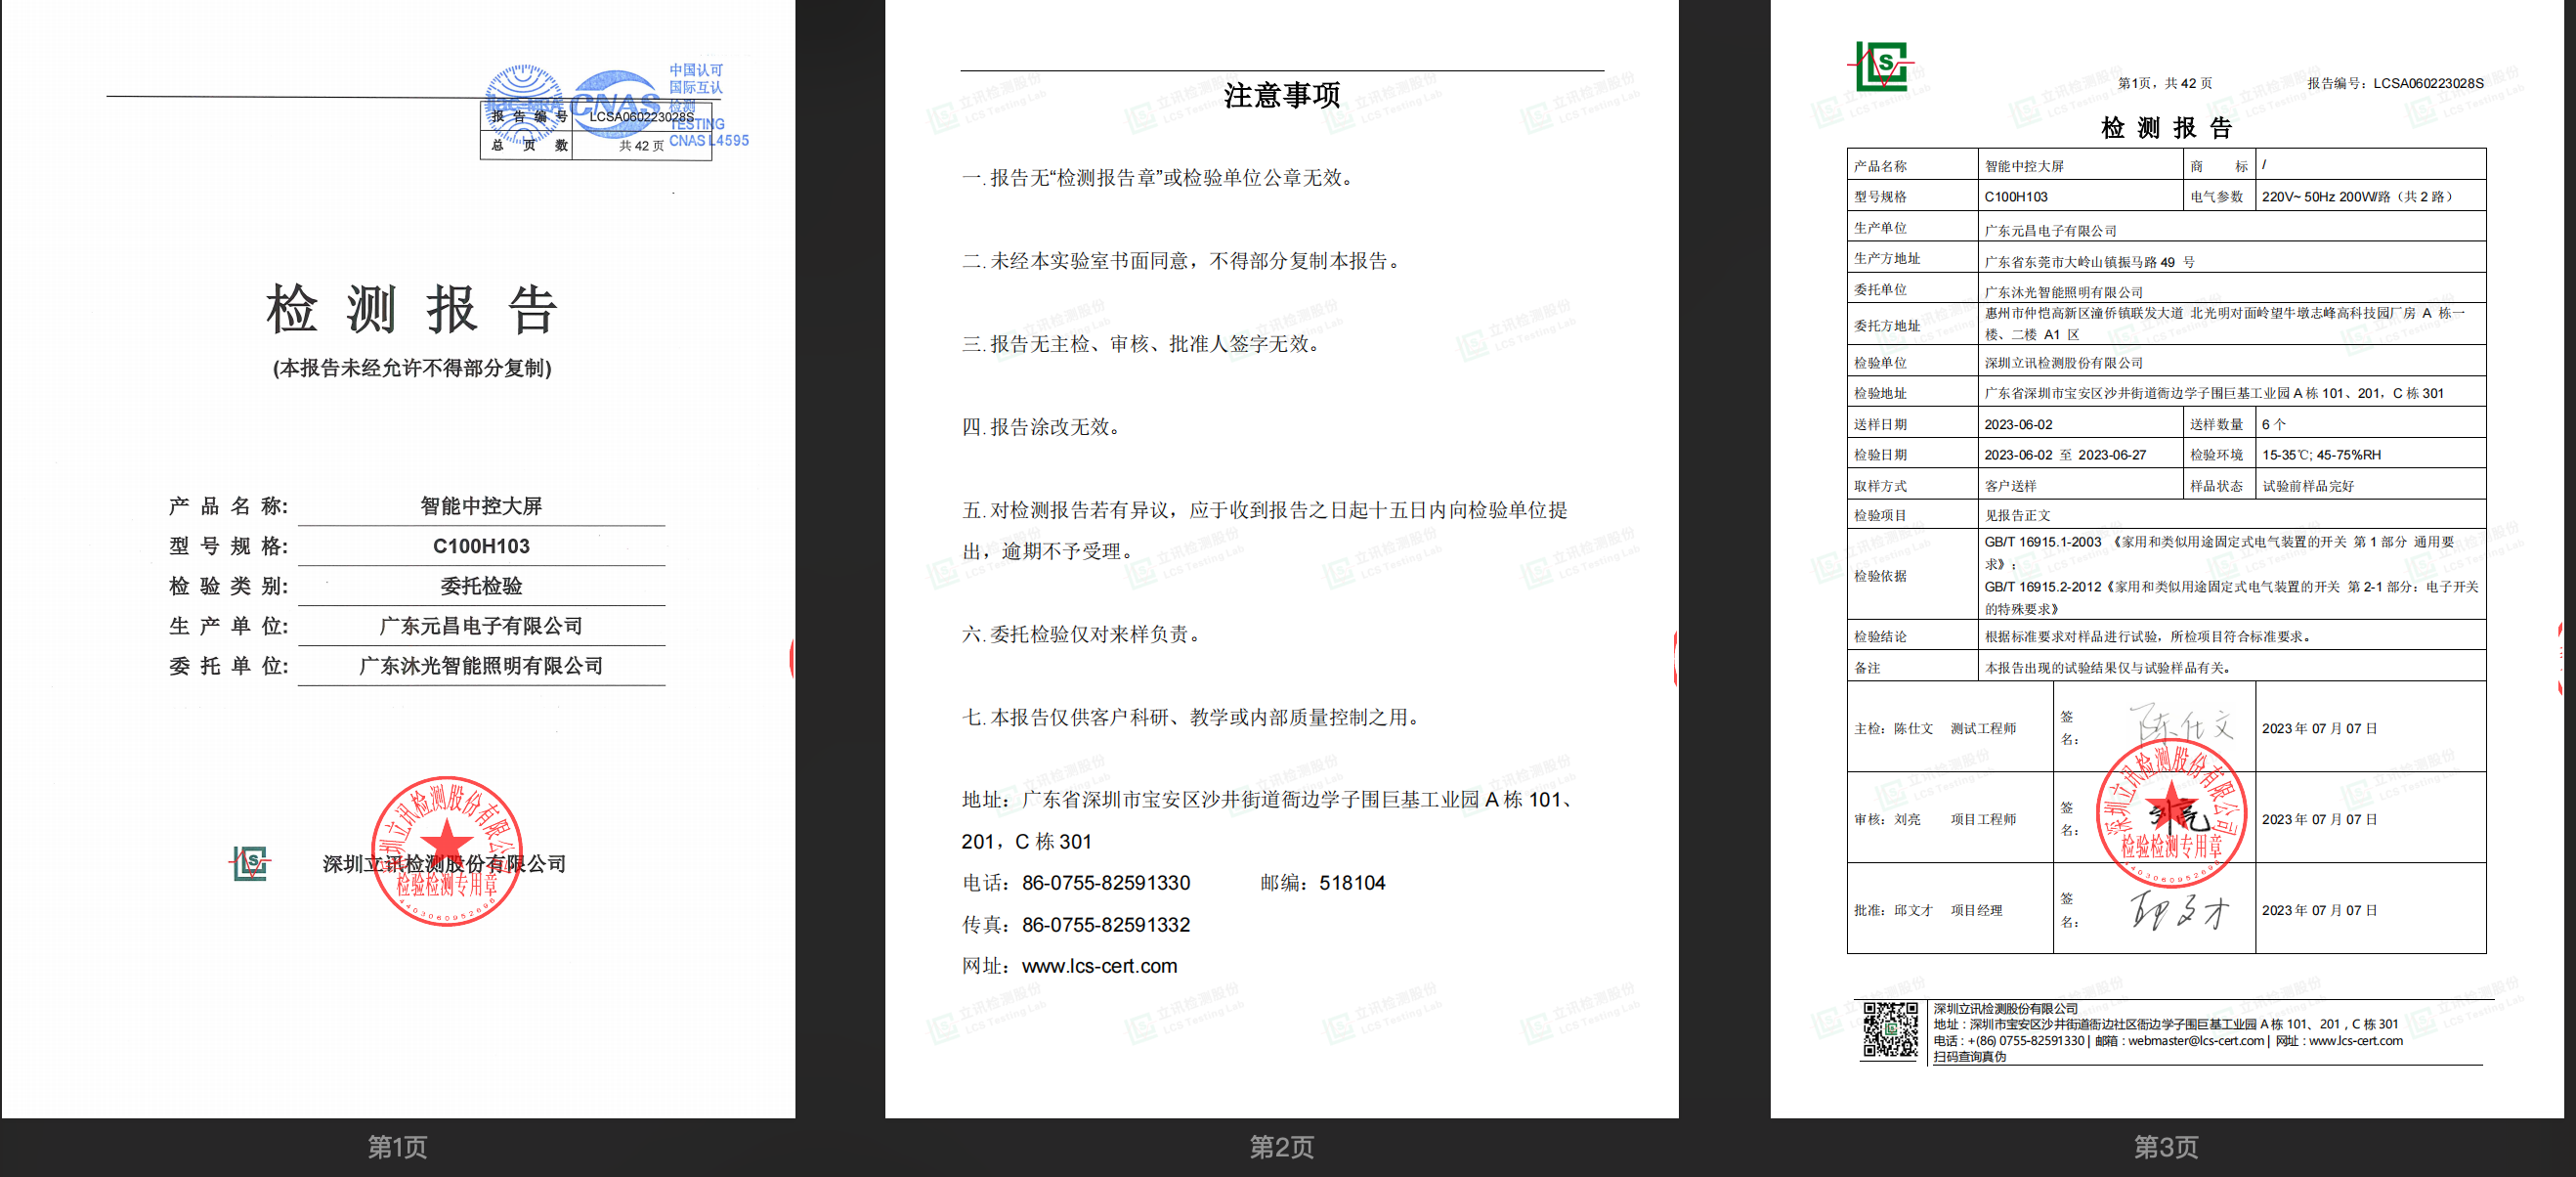Click the red seal over the signatures

tap(2171, 813)
